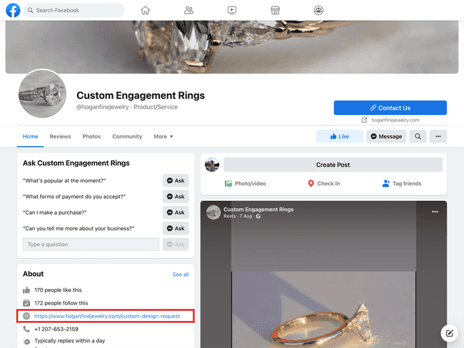Click messenger icon by Typically replies
Screen dimensions: 464x348
click(x=26, y=342)
